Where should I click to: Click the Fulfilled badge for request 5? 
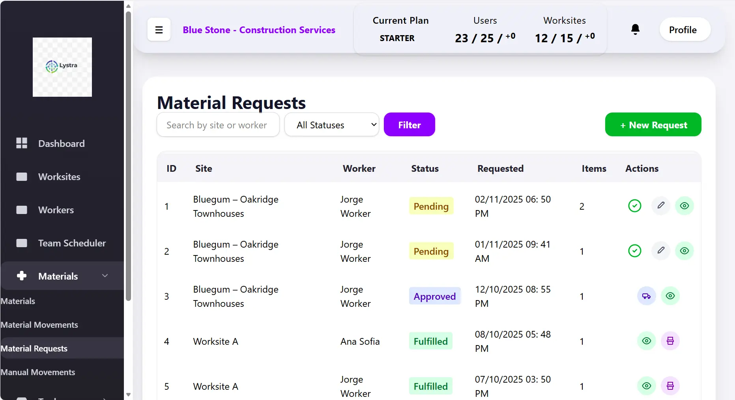click(431, 386)
